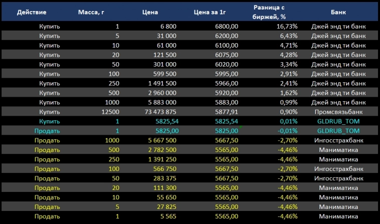Click the "Цена" column header

pyautogui.click(x=150, y=12)
